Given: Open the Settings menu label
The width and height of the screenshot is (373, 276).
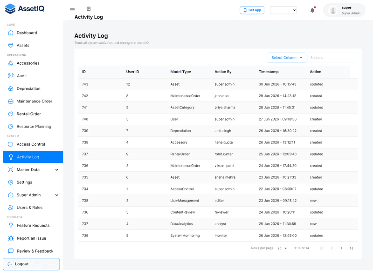Looking at the screenshot, I should [24, 182].
